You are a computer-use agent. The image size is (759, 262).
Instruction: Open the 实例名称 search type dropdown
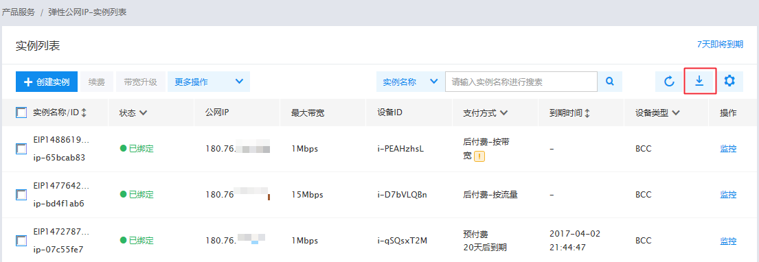[x=410, y=82]
